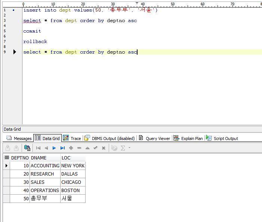Click the cancel edit X icon
This screenshot has height=222, width=262.
(x=104, y=148)
